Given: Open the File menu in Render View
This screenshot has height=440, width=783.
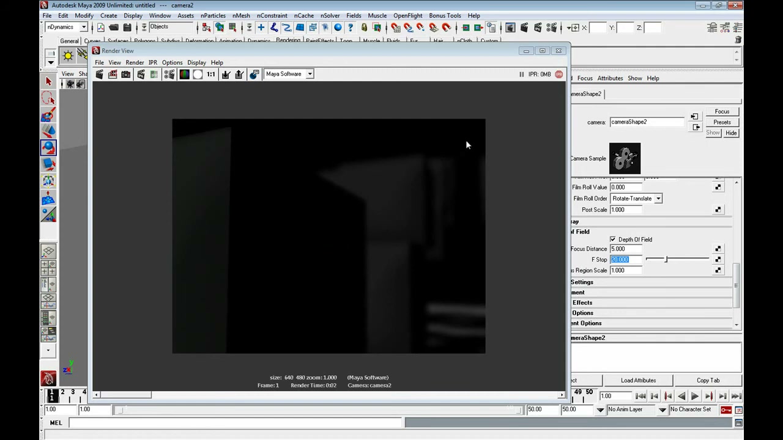Looking at the screenshot, I should [x=99, y=62].
